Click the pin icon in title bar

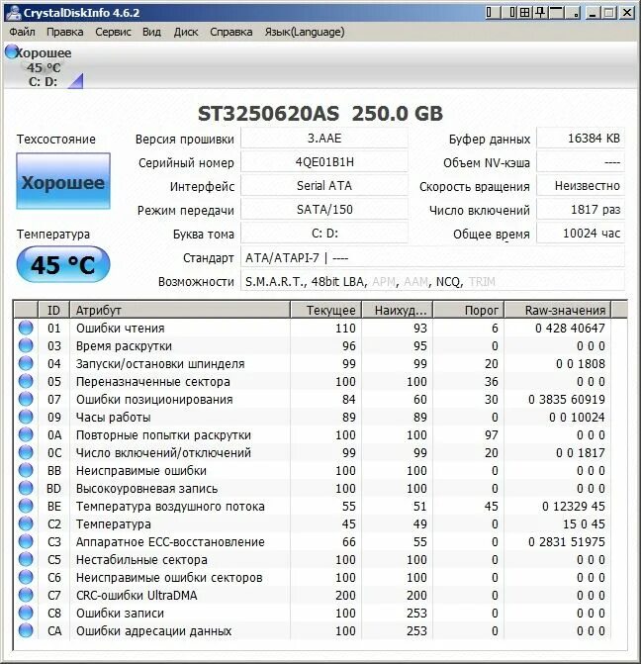[x=540, y=12]
